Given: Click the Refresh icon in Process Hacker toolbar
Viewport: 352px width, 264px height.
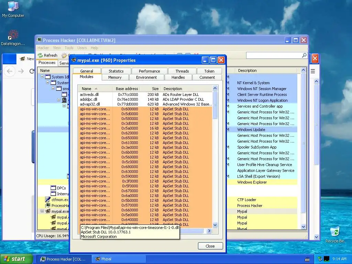Looking at the screenshot, I should (40, 55).
